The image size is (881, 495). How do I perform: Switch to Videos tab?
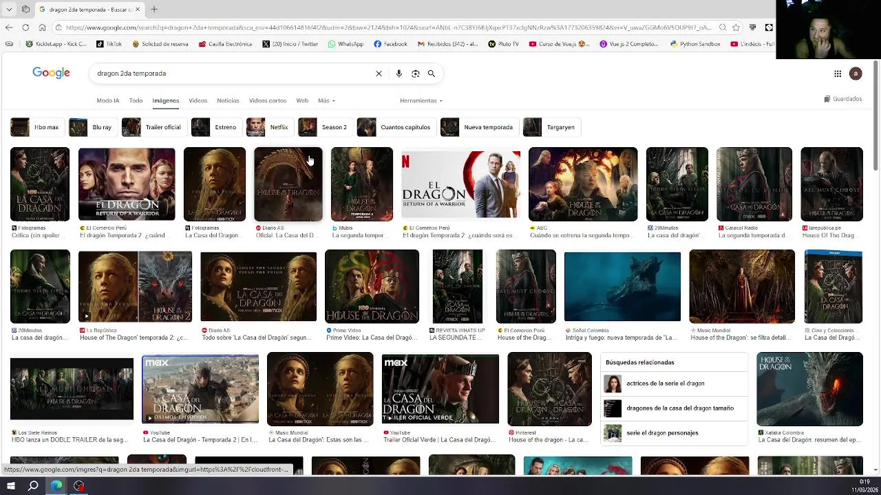tap(198, 100)
